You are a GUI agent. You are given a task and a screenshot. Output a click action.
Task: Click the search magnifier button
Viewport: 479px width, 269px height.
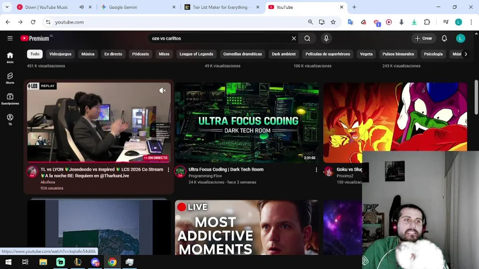[x=307, y=38]
